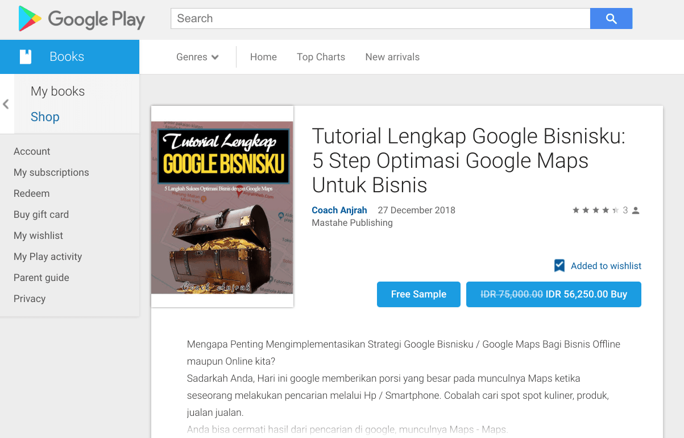Screen dimensions: 684x438
Task: Click the Books section header
Action: 69,57
